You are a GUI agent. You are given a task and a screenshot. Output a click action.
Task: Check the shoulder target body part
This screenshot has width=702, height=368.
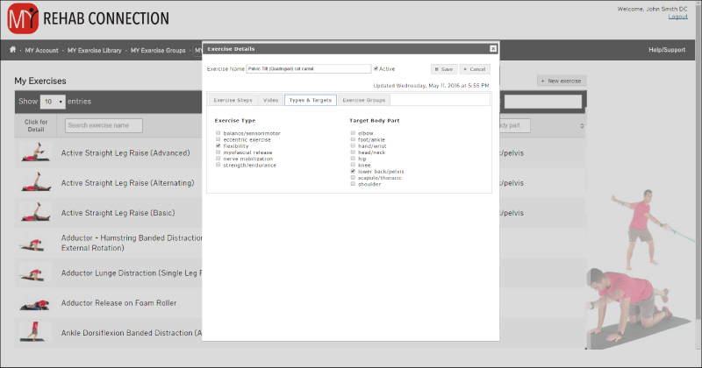[353, 184]
